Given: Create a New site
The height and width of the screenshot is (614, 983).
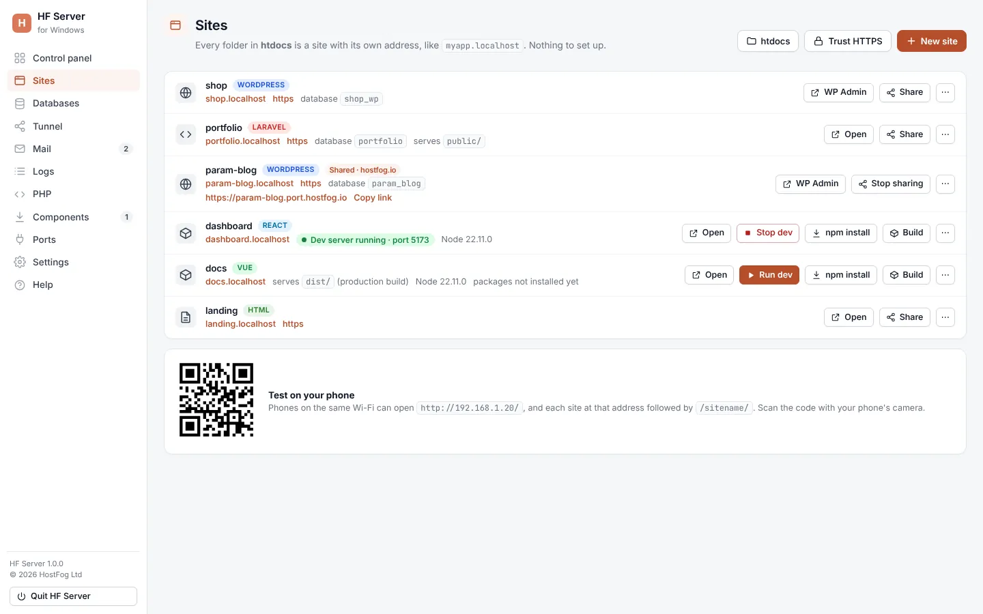Looking at the screenshot, I should [932, 41].
